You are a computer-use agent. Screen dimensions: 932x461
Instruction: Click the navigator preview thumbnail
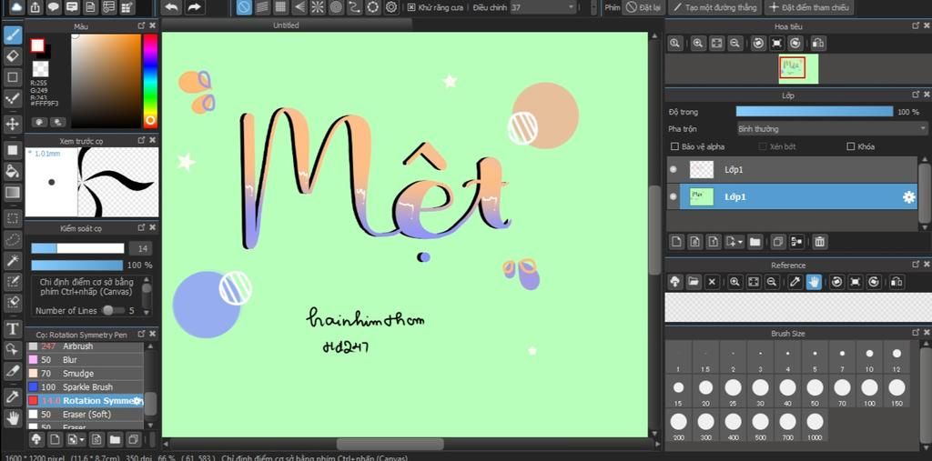pos(799,69)
